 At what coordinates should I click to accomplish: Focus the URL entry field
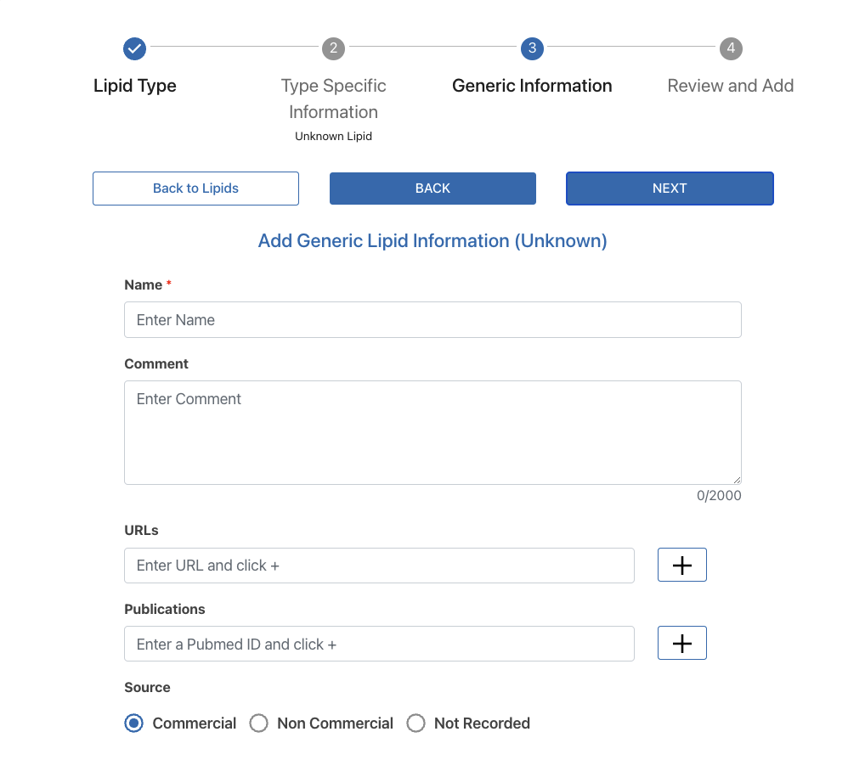coord(379,566)
